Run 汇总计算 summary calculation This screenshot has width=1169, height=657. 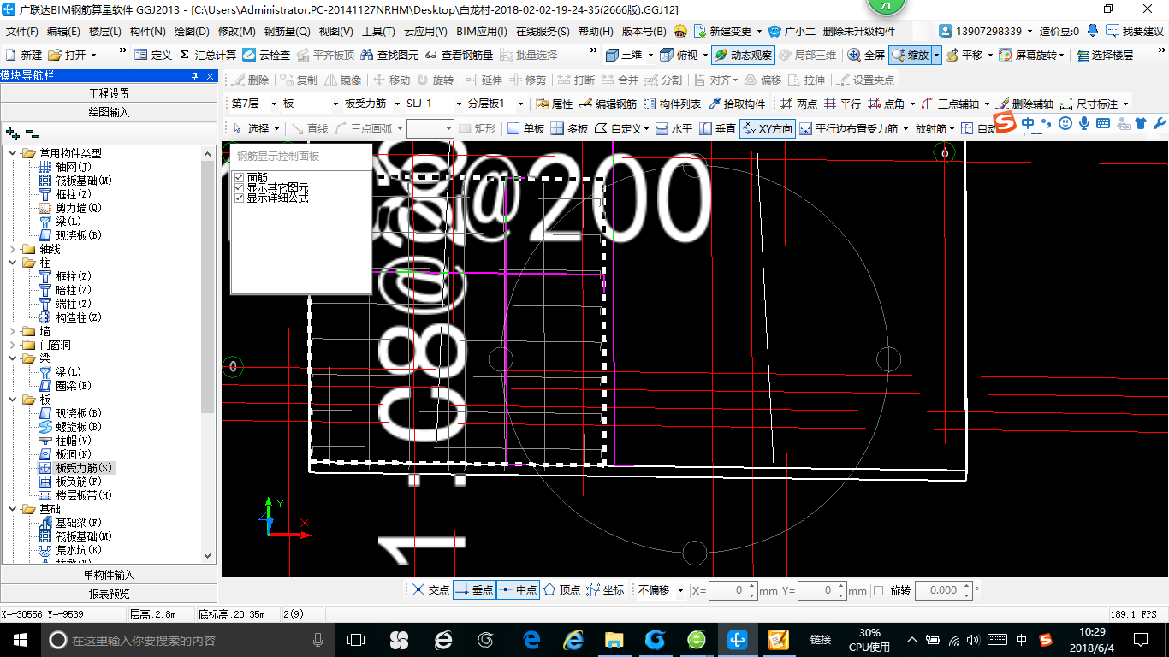[208, 55]
